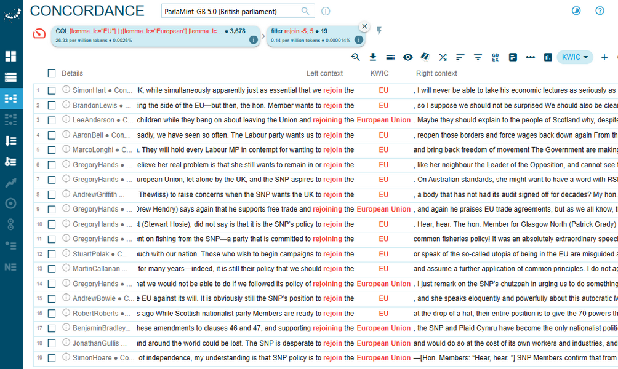The height and width of the screenshot is (369, 618).
Task: Click the help question-mark button
Action: 599,10
